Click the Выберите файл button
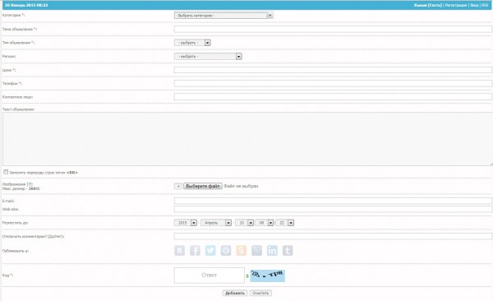The width and height of the screenshot is (493, 301). pos(203,186)
